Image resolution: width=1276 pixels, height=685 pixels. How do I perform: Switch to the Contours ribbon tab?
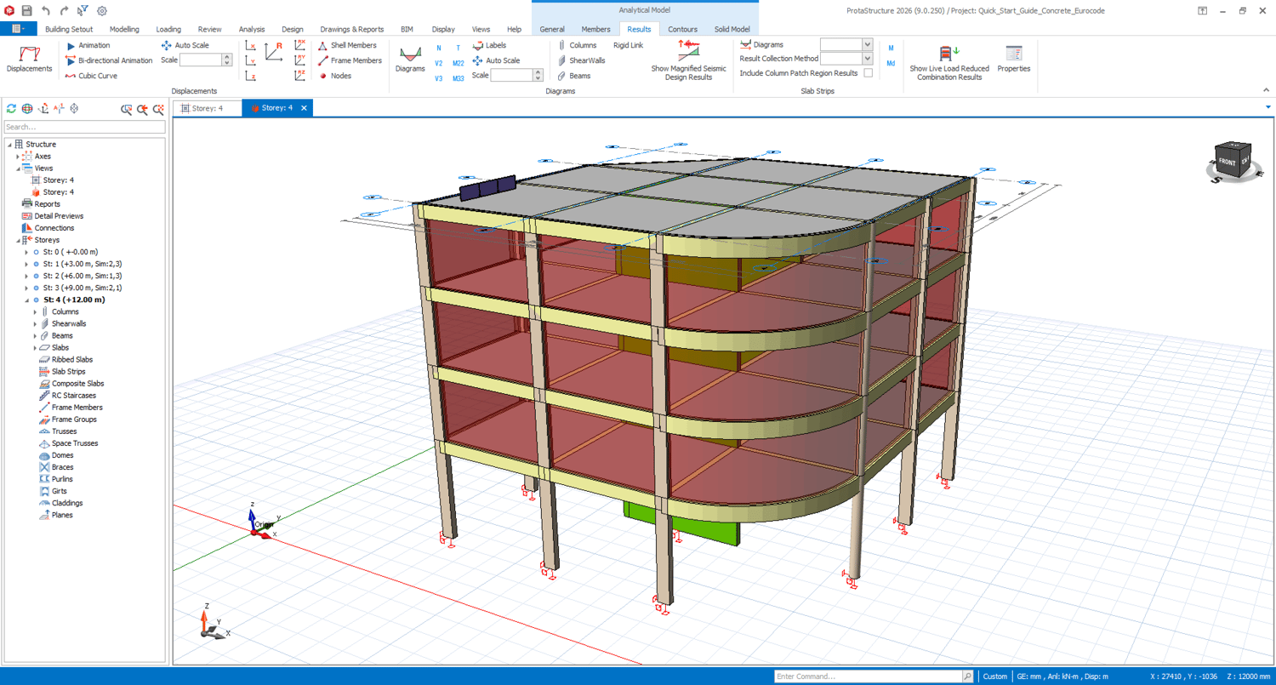(682, 29)
